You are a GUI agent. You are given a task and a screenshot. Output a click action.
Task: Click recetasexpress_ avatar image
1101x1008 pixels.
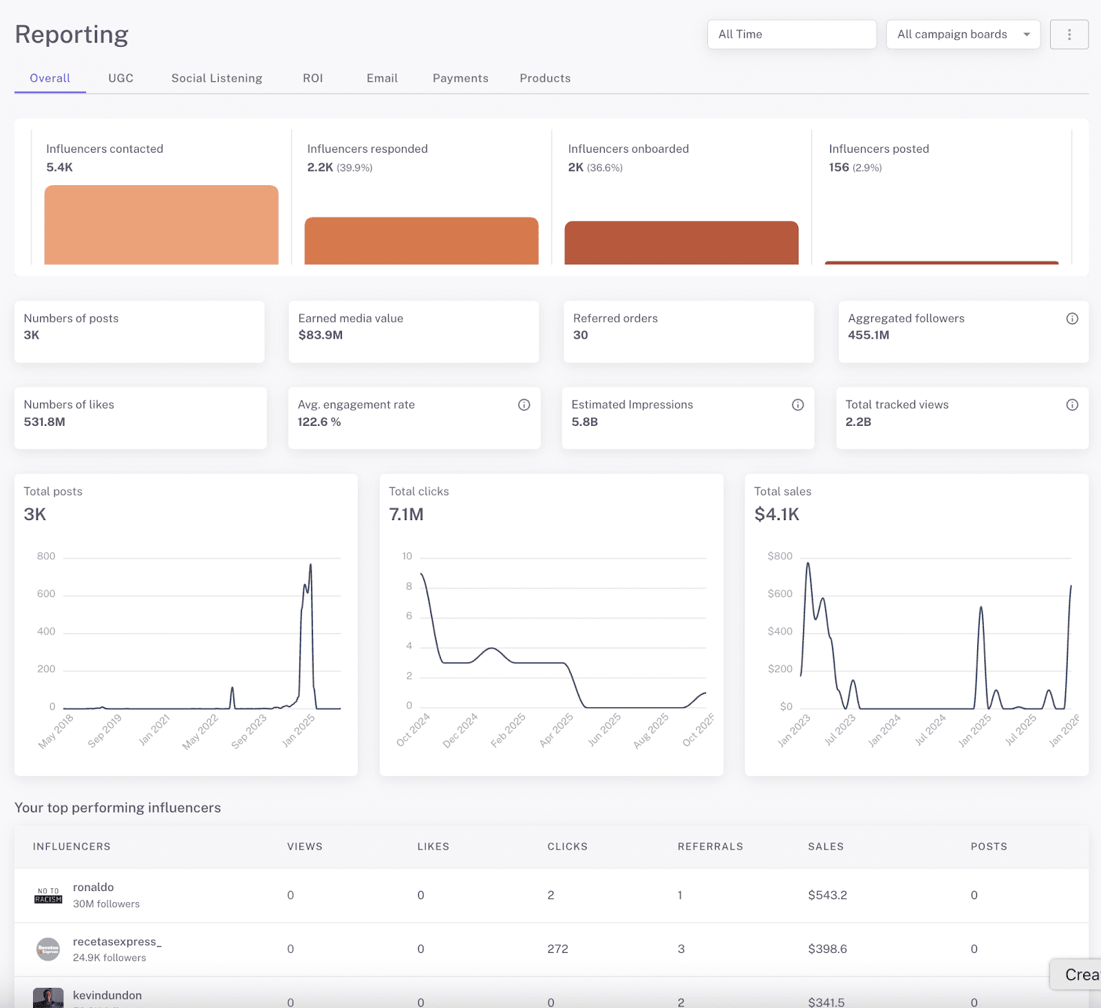click(x=48, y=950)
